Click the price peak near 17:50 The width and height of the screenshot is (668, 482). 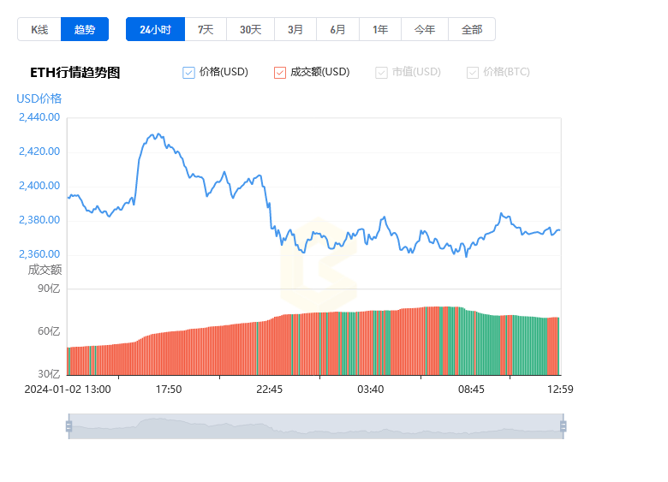pyautogui.click(x=158, y=134)
